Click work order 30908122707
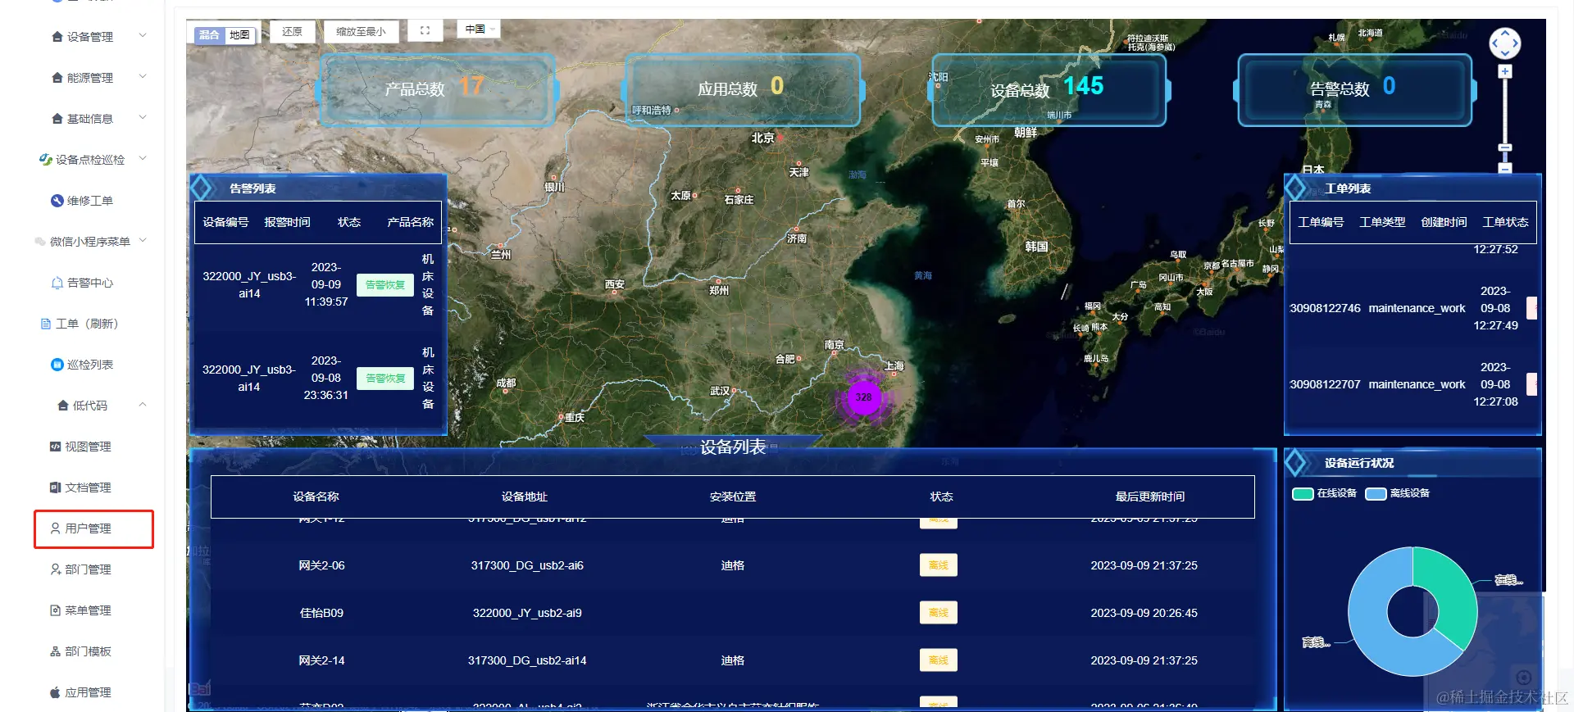The image size is (1574, 712). (x=1325, y=384)
